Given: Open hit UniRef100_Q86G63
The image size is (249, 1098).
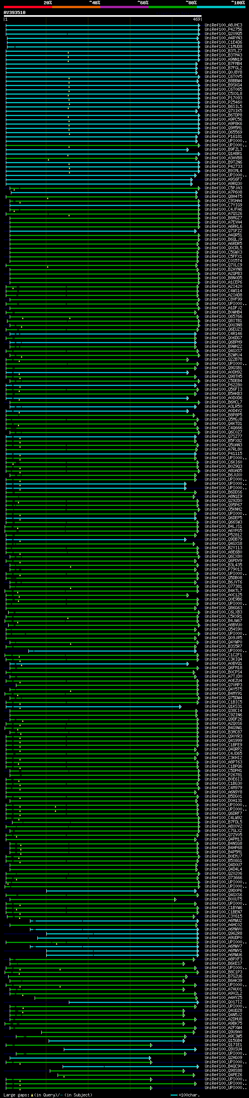Looking at the screenshot, I should [223, 608].
